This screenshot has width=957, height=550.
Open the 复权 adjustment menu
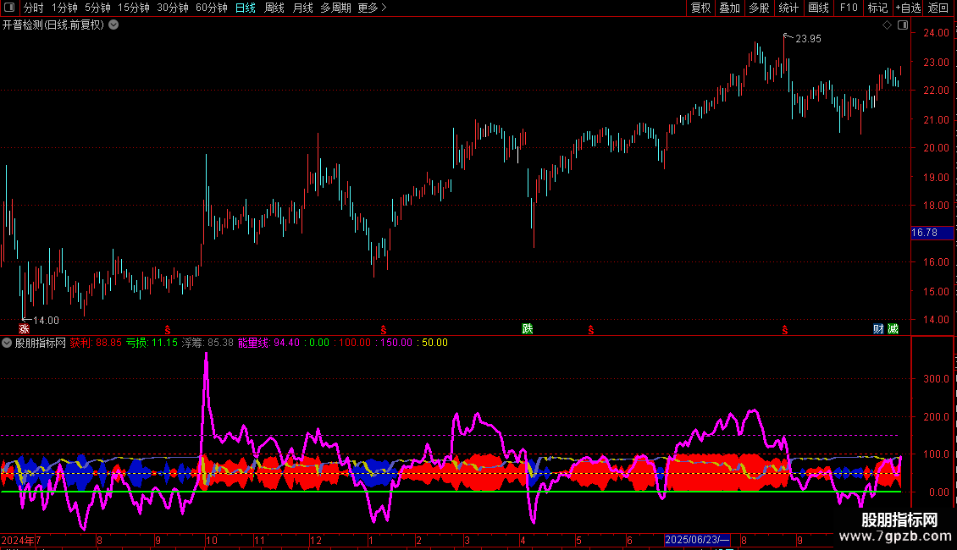click(x=700, y=8)
